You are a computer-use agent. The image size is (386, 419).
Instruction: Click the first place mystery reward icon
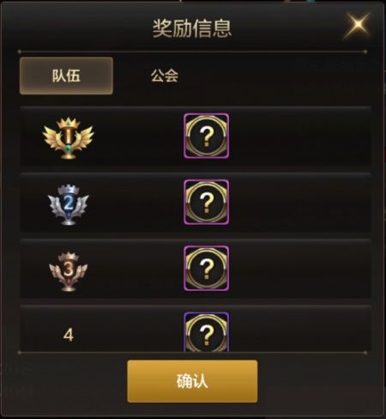[x=206, y=136]
